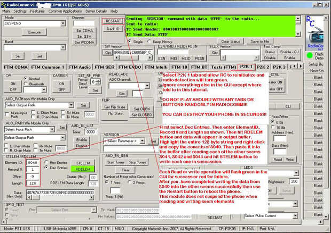Open Common Applications menu

pyautogui.click(x=65, y=11)
